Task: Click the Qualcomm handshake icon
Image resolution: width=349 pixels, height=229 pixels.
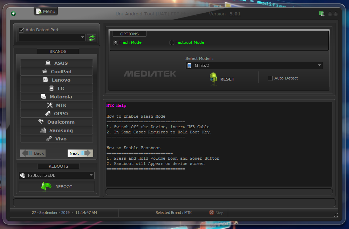Action: pos(41,122)
